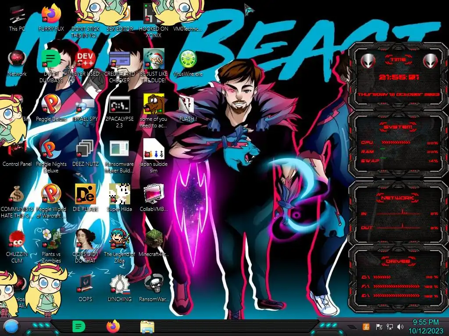
Task: Launch VirusWire.exe lime icon
Action: click(x=188, y=63)
